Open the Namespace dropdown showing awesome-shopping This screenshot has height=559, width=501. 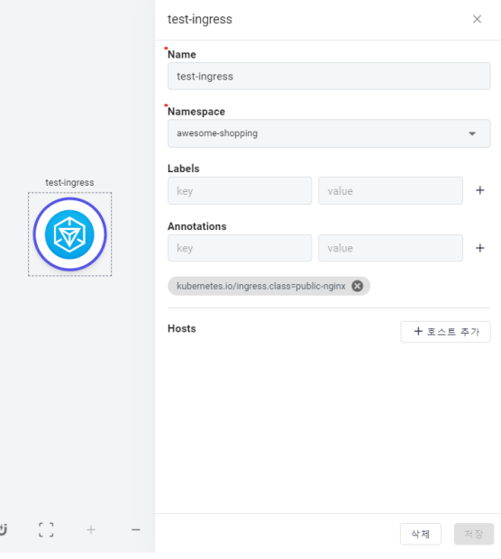coord(329,133)
